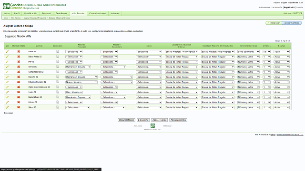
Task: Open Matrículas document icon for Matemáticas 02
Action: (58, 97)
